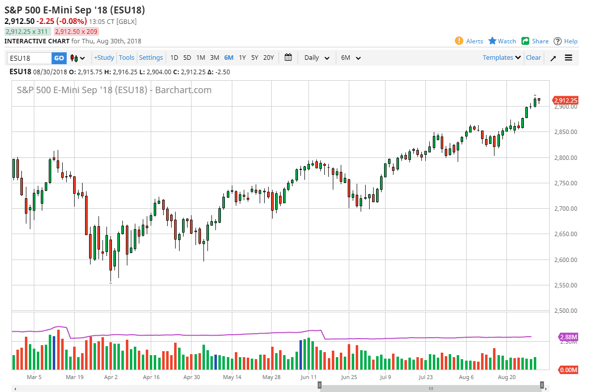
Task: Click the GO button
Action: [59, 58]
